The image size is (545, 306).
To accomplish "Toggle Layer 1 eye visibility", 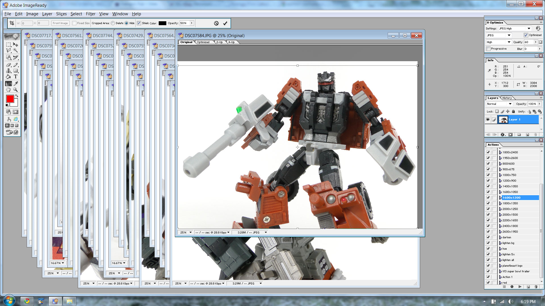I will (x=488, y=120).
